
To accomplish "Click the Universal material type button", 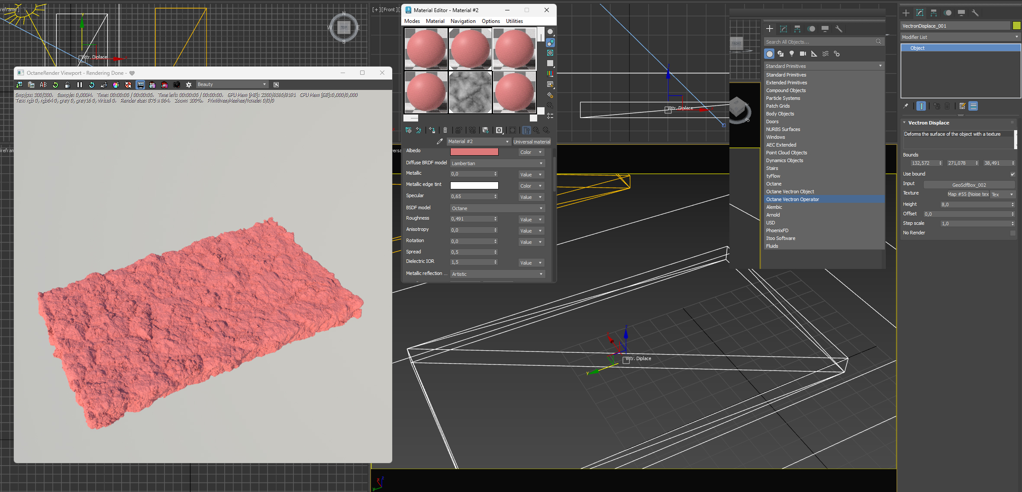I will click(532, 142).
